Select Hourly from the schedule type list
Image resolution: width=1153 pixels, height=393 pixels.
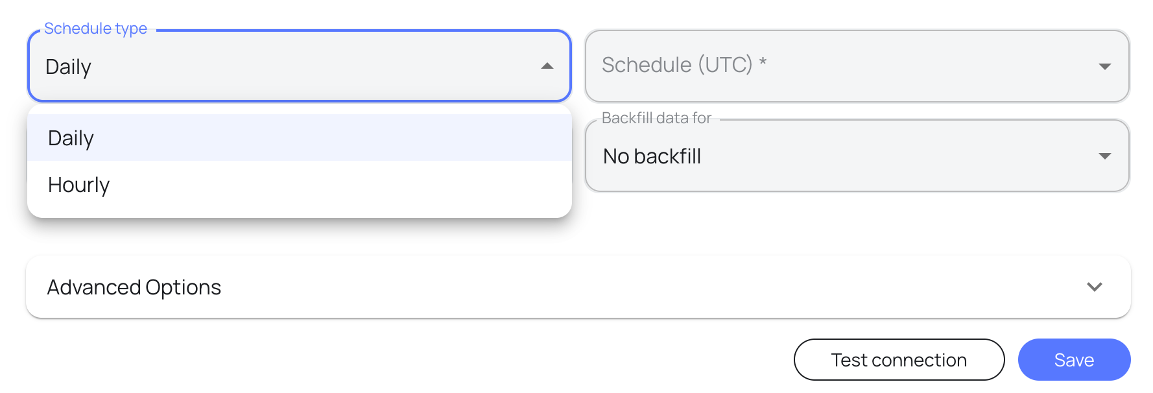(78, 185)
